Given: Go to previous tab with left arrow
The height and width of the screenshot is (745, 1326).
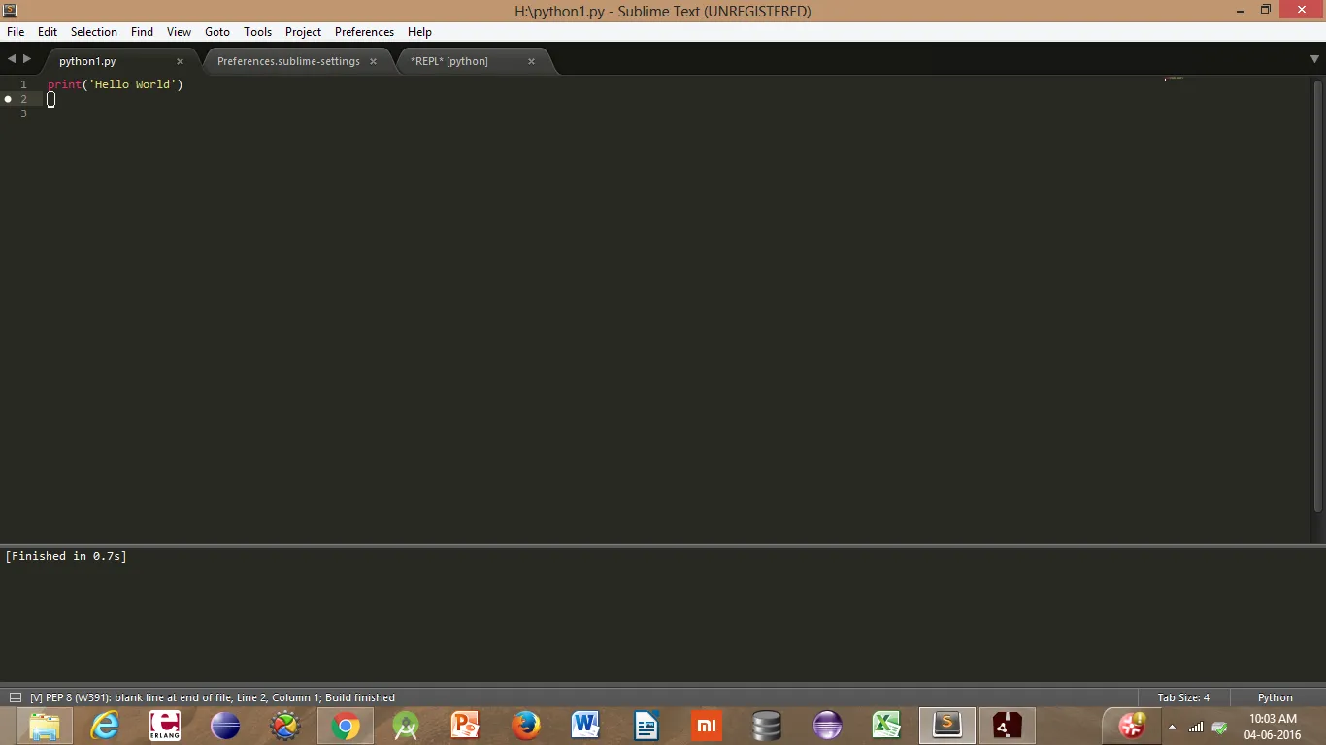Looking at the screenshot, I should [x=12, y=59].
